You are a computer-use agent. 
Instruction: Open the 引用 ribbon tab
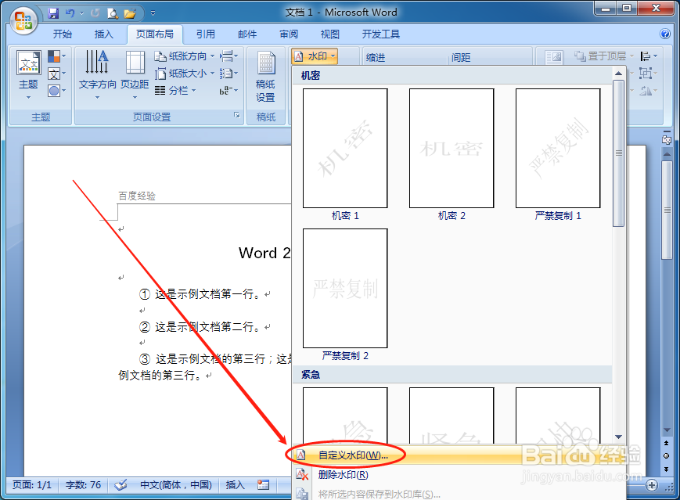(206, 34)
